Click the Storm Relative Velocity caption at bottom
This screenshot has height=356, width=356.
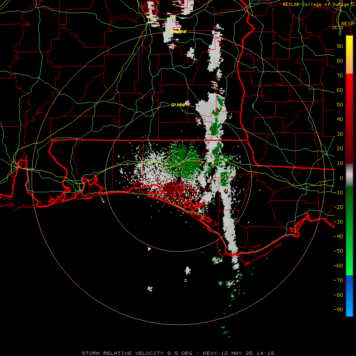(178, 353)
